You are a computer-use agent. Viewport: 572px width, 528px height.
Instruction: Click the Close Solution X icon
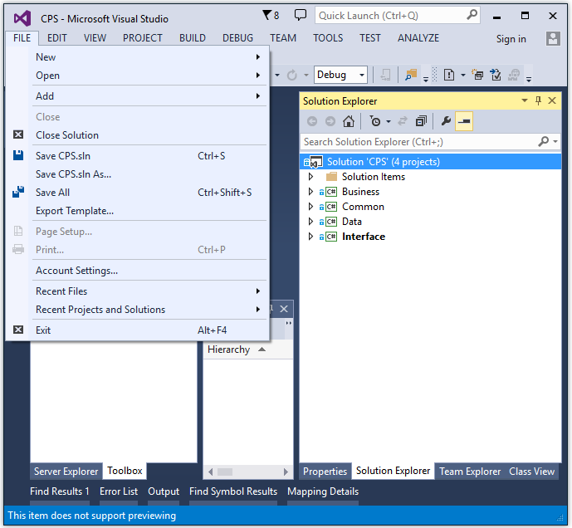click(18, 134)
